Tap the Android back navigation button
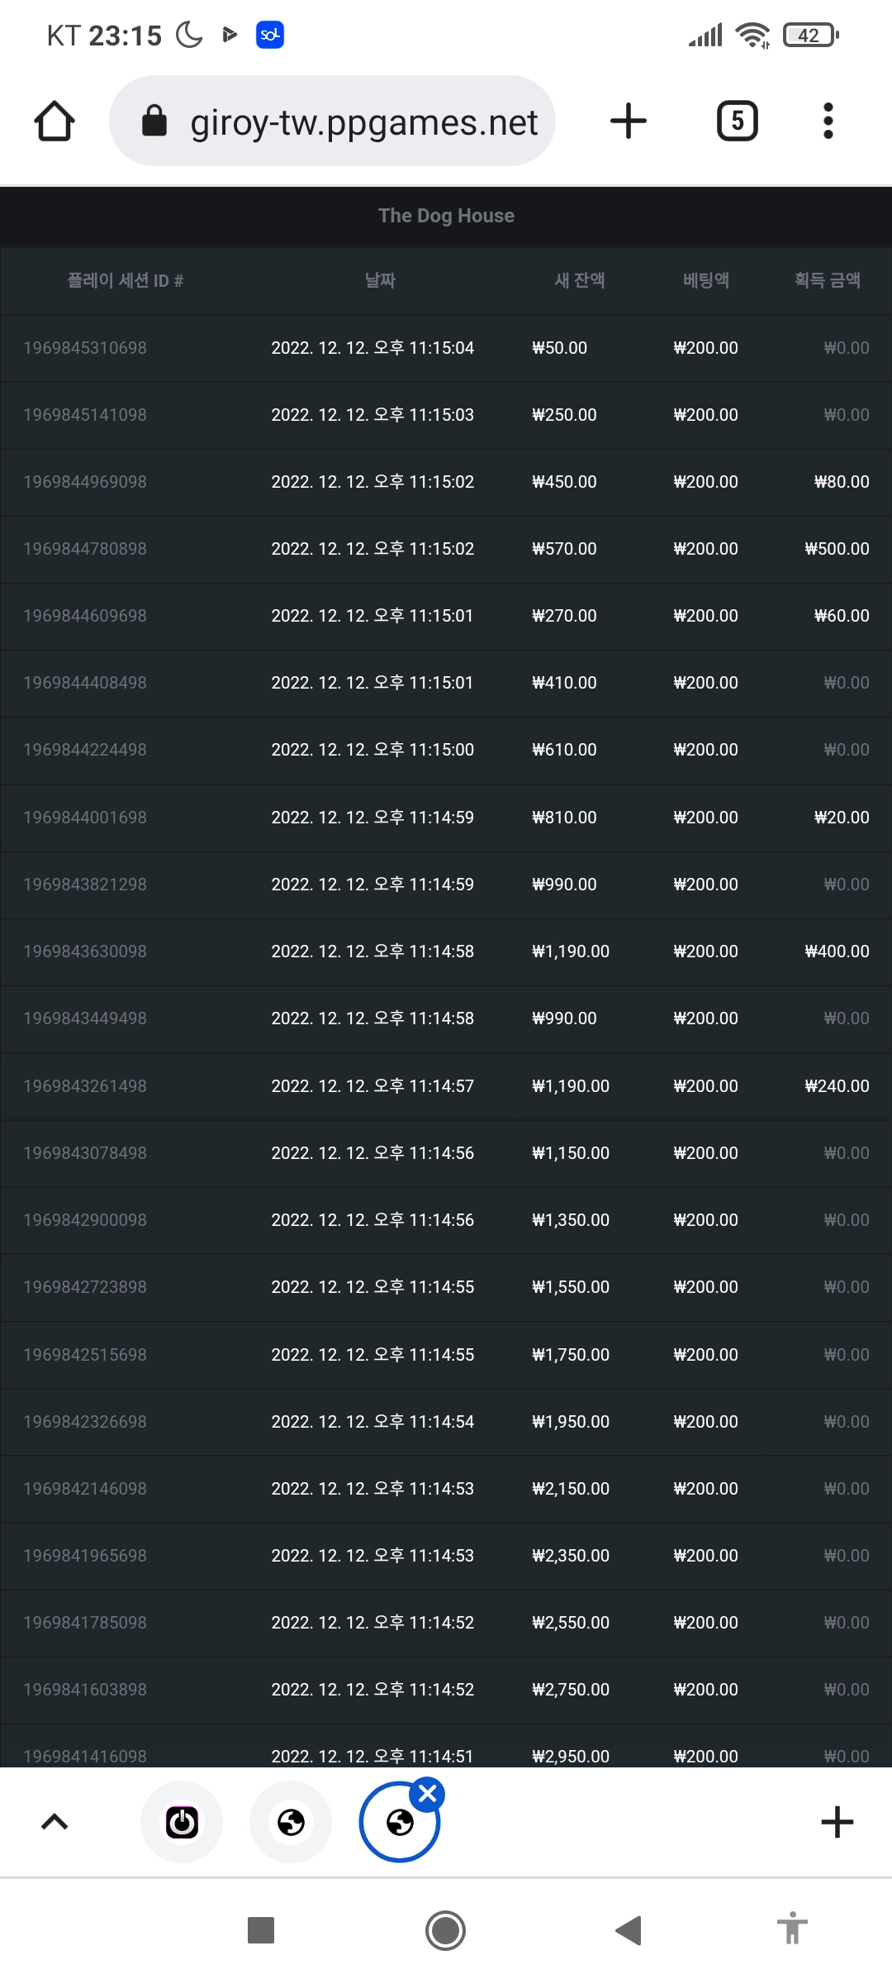Screen dimensions: 892x1984 pos(629,1931)
